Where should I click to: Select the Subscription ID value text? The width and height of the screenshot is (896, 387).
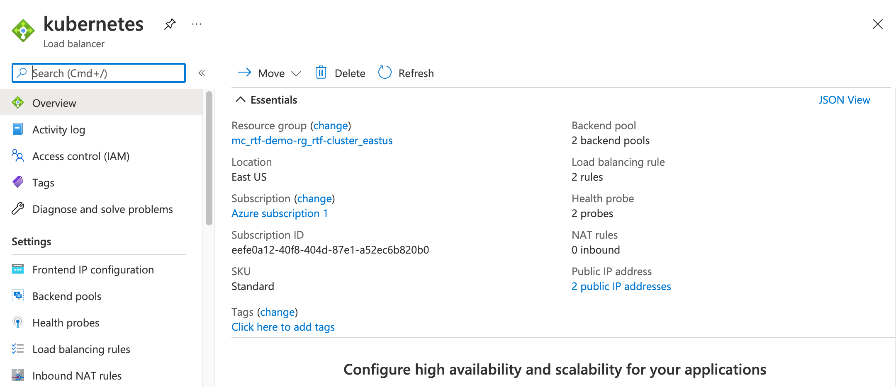(x=330, y=250)
